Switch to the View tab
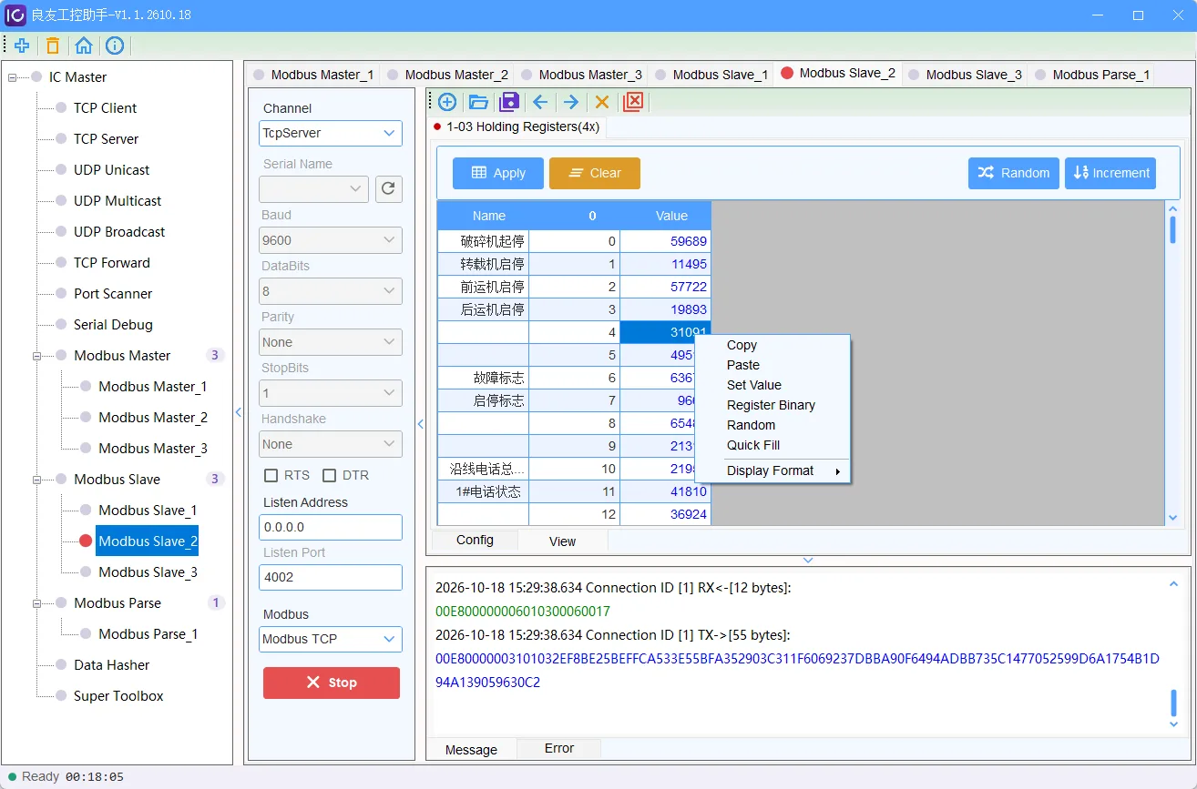Viewport: 1197px width, 789px height. (562, 541)
